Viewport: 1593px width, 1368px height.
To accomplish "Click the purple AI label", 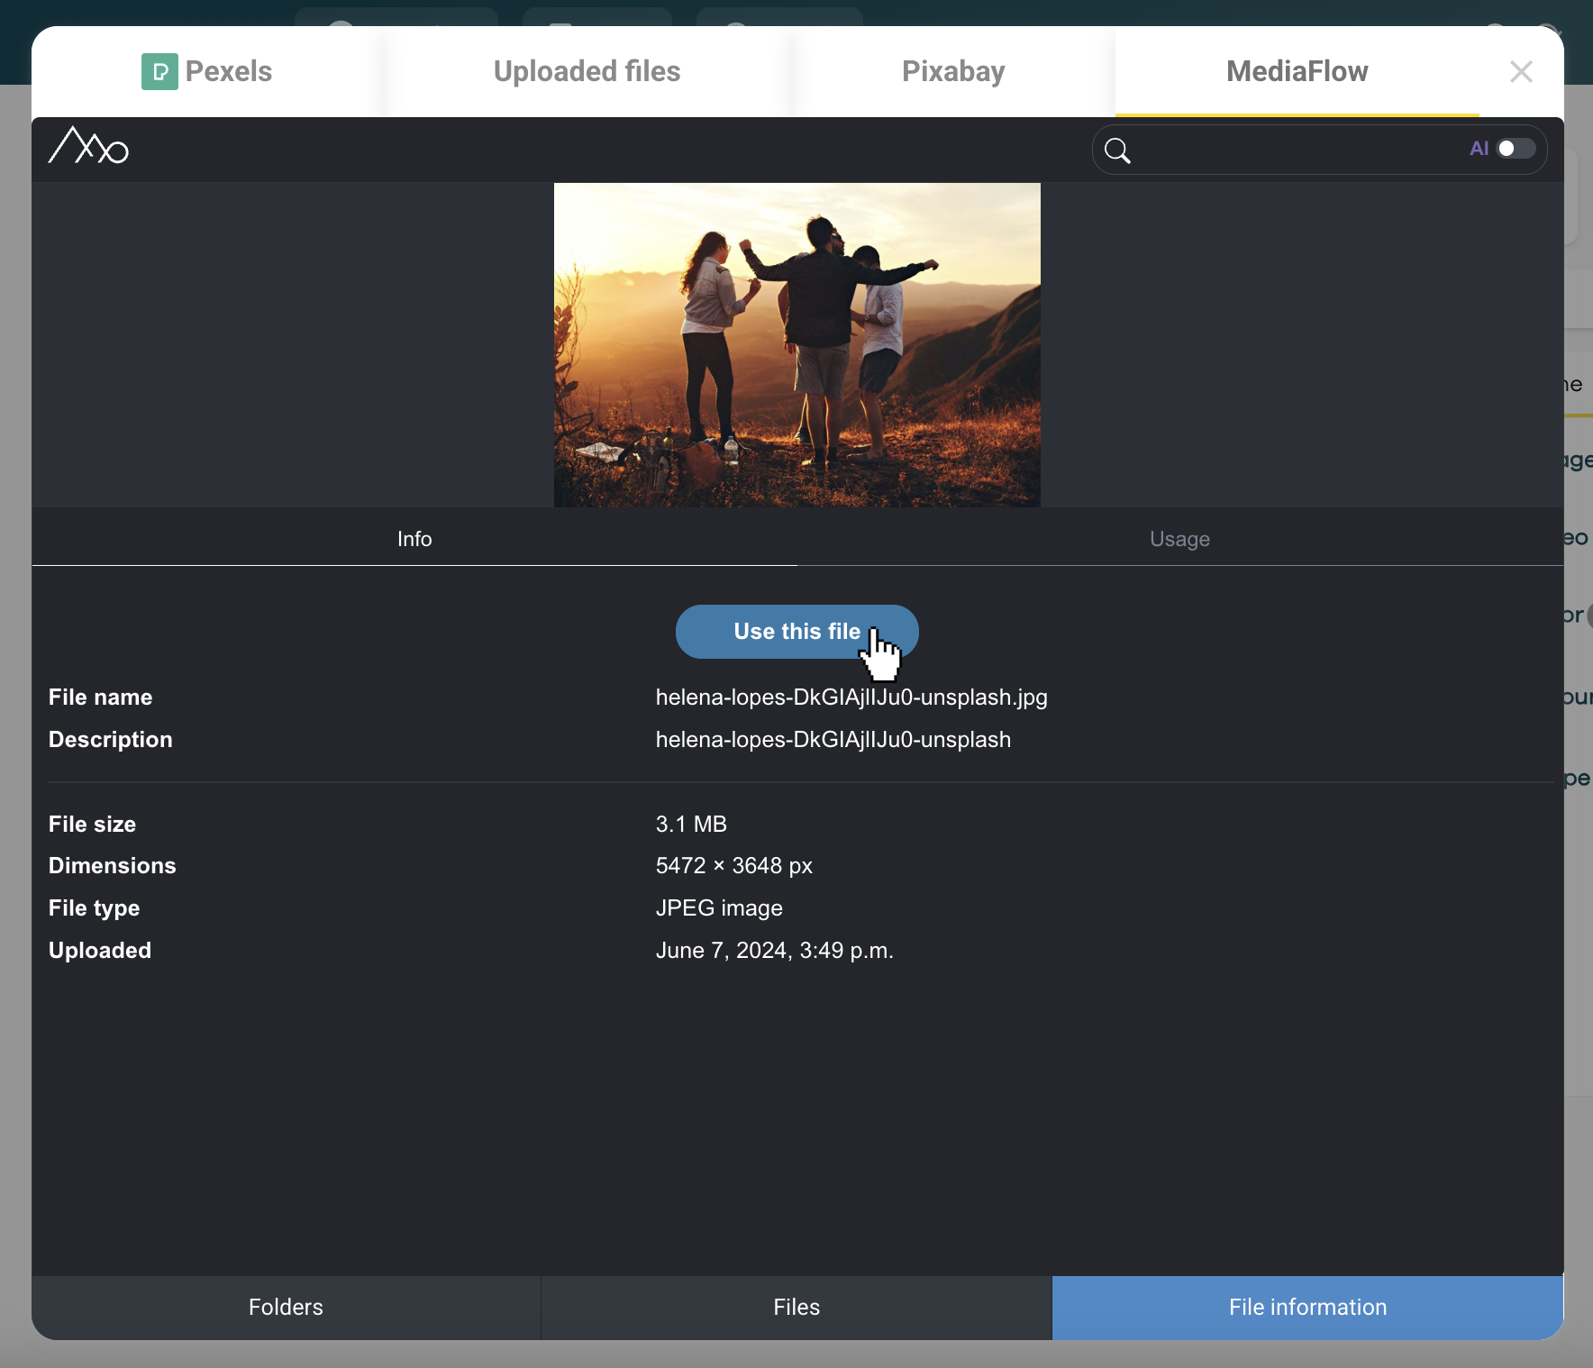I will point(1479,149).
